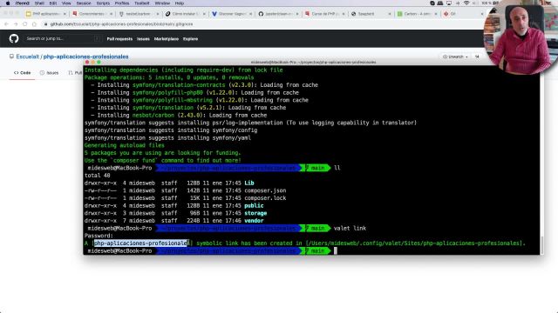This screenshot has height=313, width=558.
Task: Click the 'public' directory name in terminal
Action: (x=254, y=205)
